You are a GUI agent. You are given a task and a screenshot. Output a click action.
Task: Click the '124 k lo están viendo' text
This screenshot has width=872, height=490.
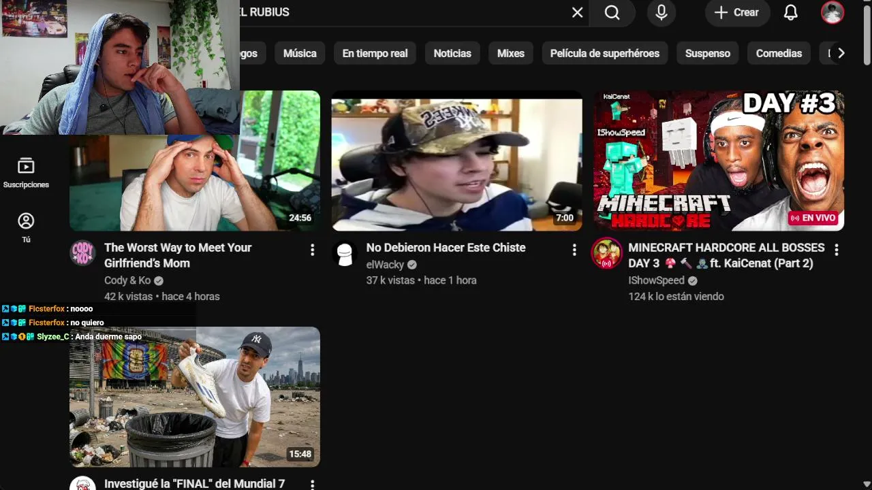coord(676,297)
